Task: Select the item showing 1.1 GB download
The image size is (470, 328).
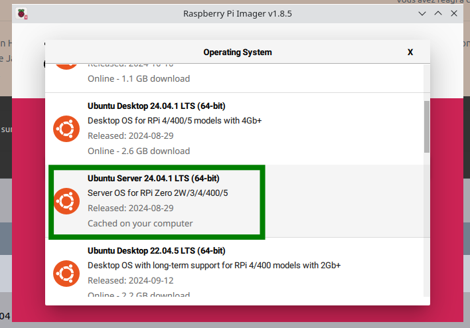Action: pos(139,78)
